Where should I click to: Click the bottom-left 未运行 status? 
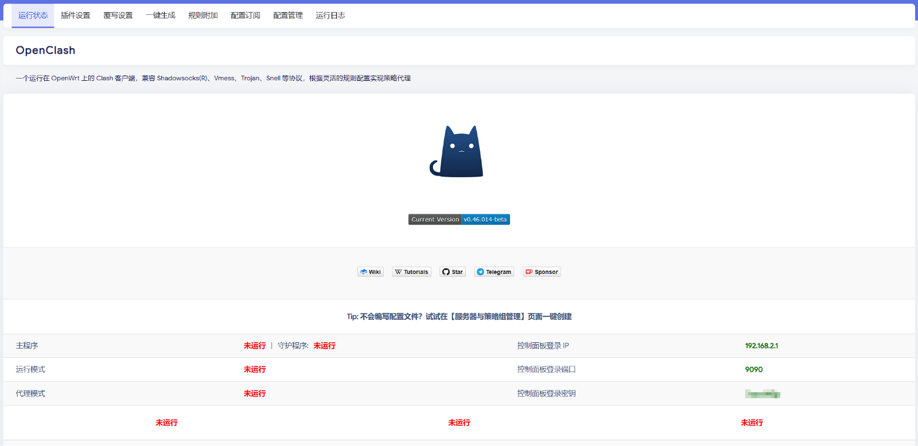coord(166,422)
